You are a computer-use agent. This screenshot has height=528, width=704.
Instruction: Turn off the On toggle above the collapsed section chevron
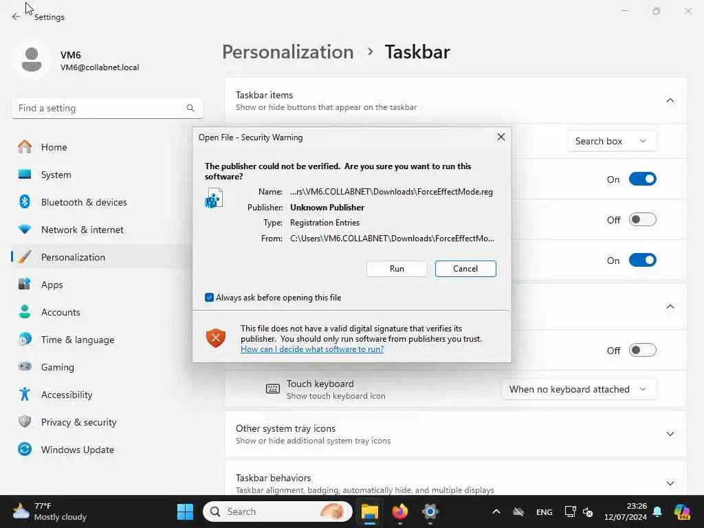click(643, 261)
